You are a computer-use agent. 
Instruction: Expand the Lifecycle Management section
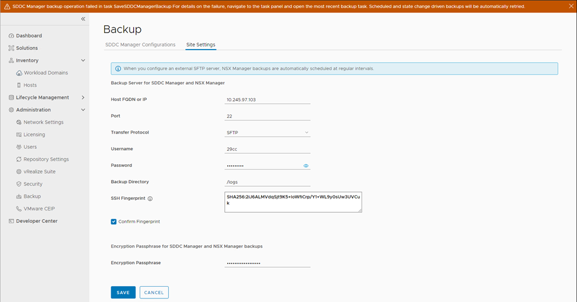(x=83, y=98)
